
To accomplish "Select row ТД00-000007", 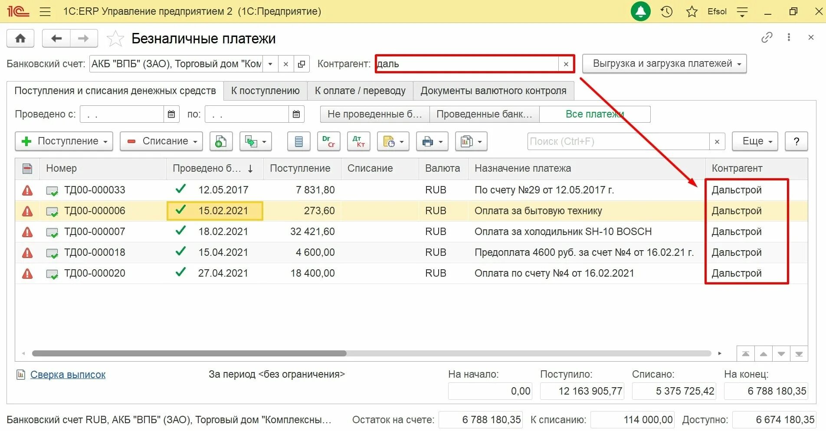I will tap(411, 232).
